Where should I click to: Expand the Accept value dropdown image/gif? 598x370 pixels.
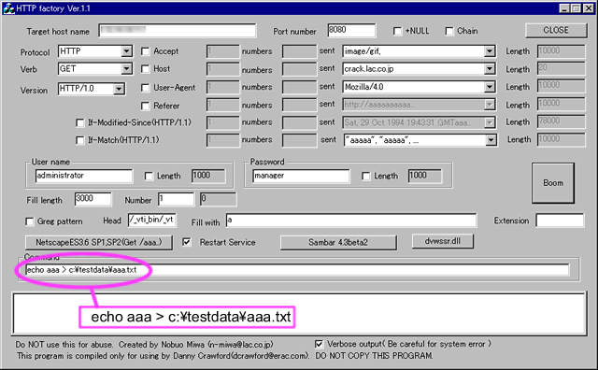pyautogui.click(x=490, y=51)
